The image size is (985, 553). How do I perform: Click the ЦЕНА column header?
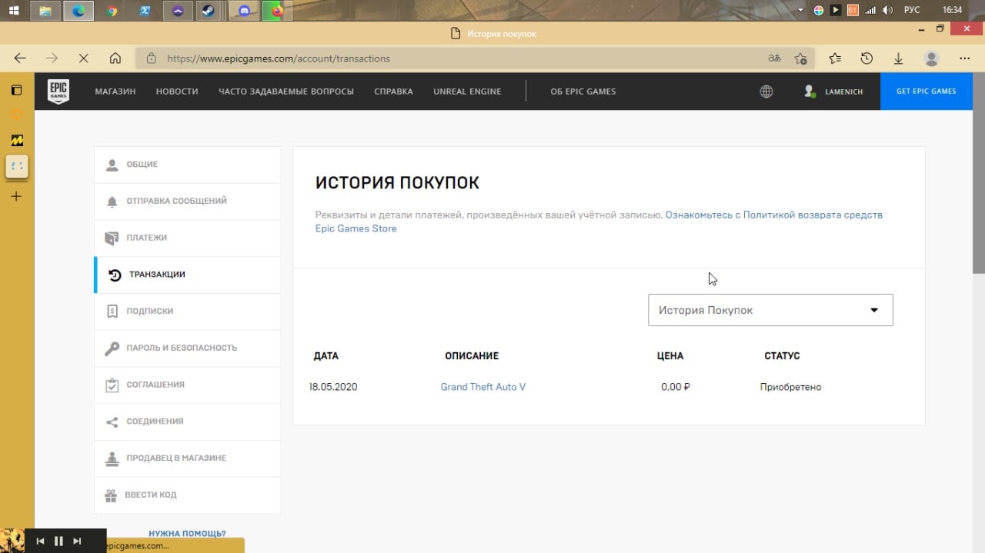[670, 356]
